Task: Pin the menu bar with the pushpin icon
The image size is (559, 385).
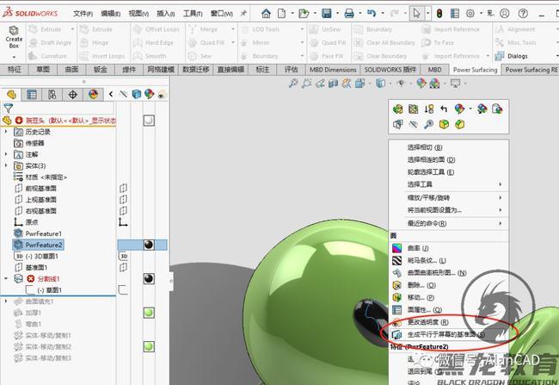Action: click(243, 14)
